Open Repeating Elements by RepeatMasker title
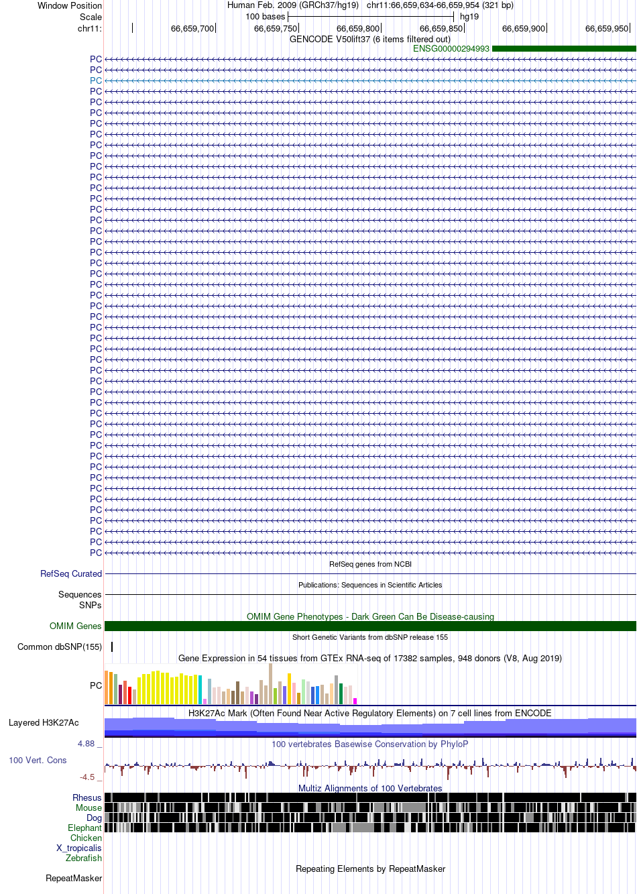 tap(370, 869)
